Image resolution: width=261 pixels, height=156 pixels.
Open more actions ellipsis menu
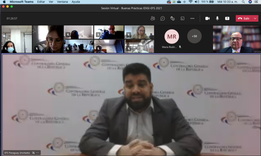[x=192, y=18]
